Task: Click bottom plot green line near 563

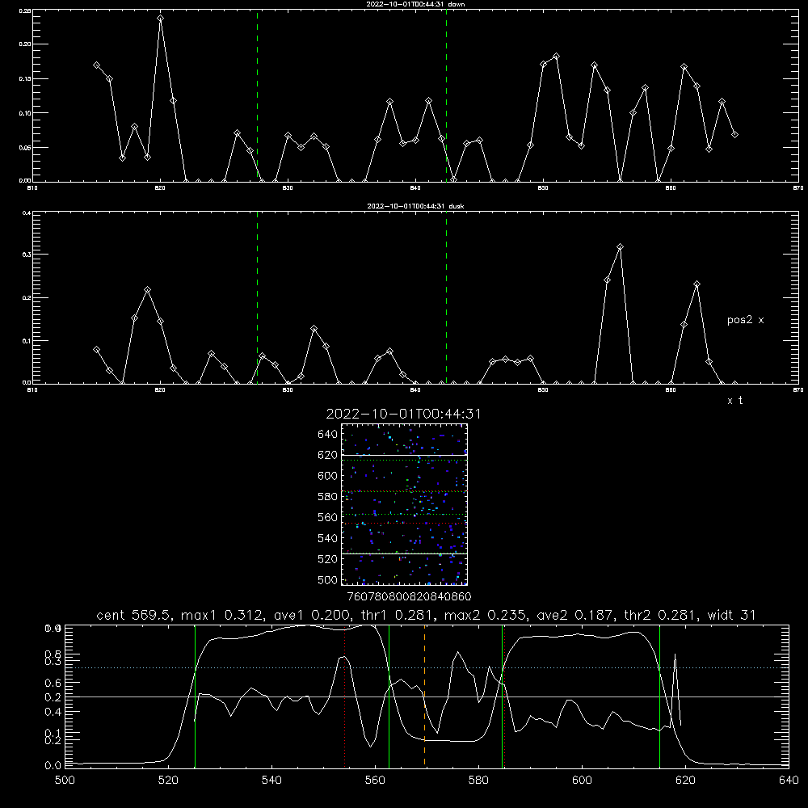Action: [389, 696]
